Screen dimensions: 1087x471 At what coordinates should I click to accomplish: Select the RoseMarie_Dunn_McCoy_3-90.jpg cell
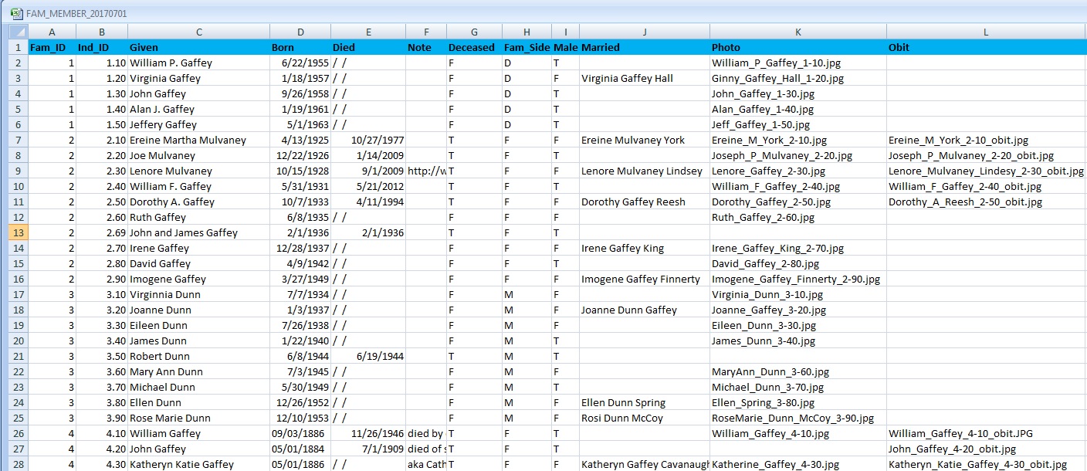click(798, 418)
